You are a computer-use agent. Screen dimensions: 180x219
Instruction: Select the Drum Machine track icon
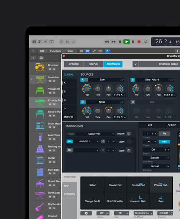40,125
